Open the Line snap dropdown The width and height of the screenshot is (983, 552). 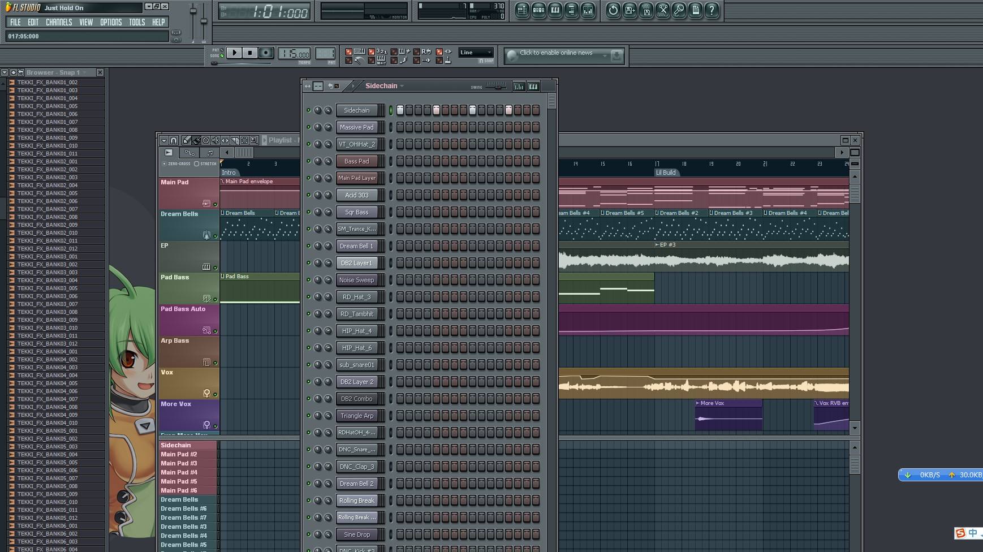(x=476, y=53)
